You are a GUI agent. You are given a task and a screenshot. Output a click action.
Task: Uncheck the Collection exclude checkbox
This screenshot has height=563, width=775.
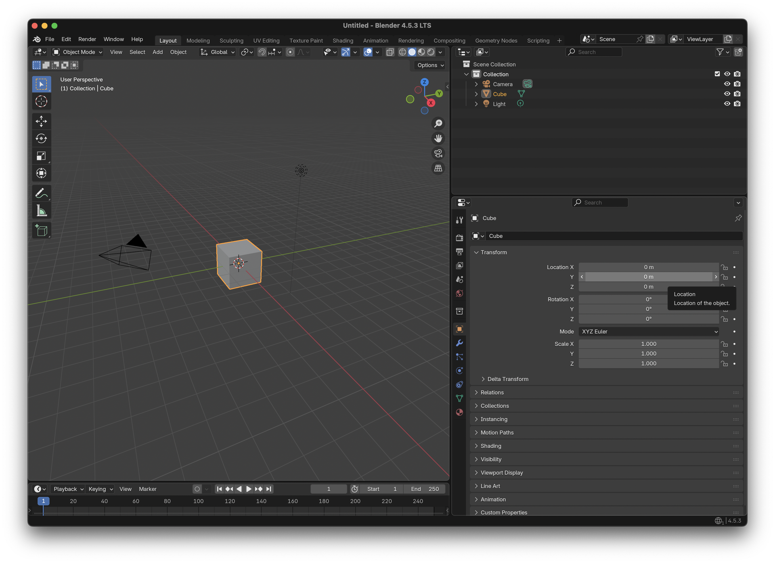(x=717, y=74)
